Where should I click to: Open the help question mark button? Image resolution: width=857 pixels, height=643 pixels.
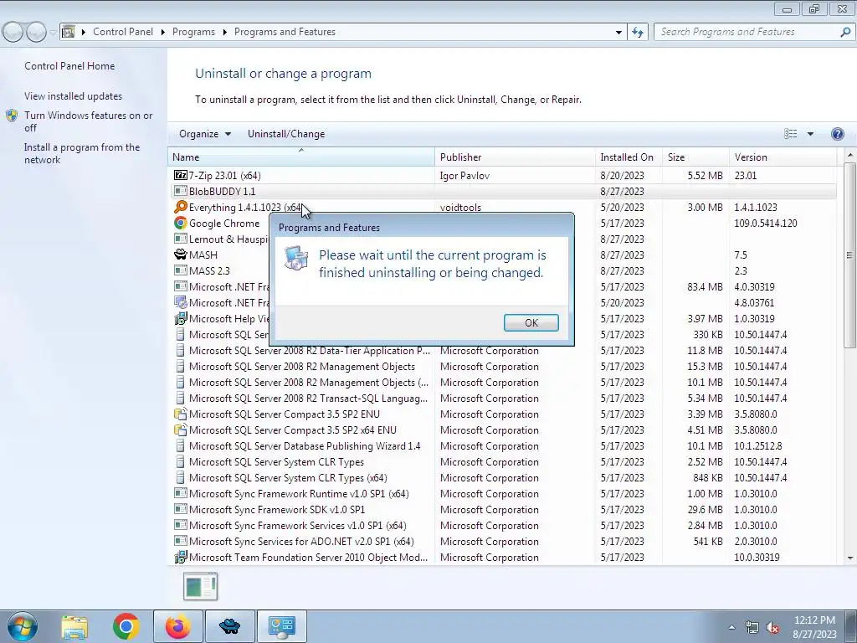click(837, 134)
